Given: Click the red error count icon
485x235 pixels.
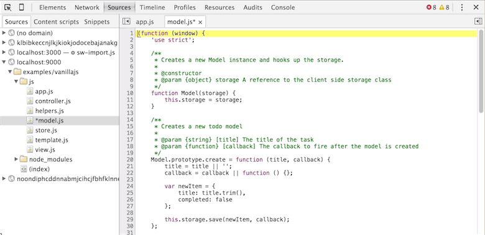Looking at the screenshot, I should point(428,7).
